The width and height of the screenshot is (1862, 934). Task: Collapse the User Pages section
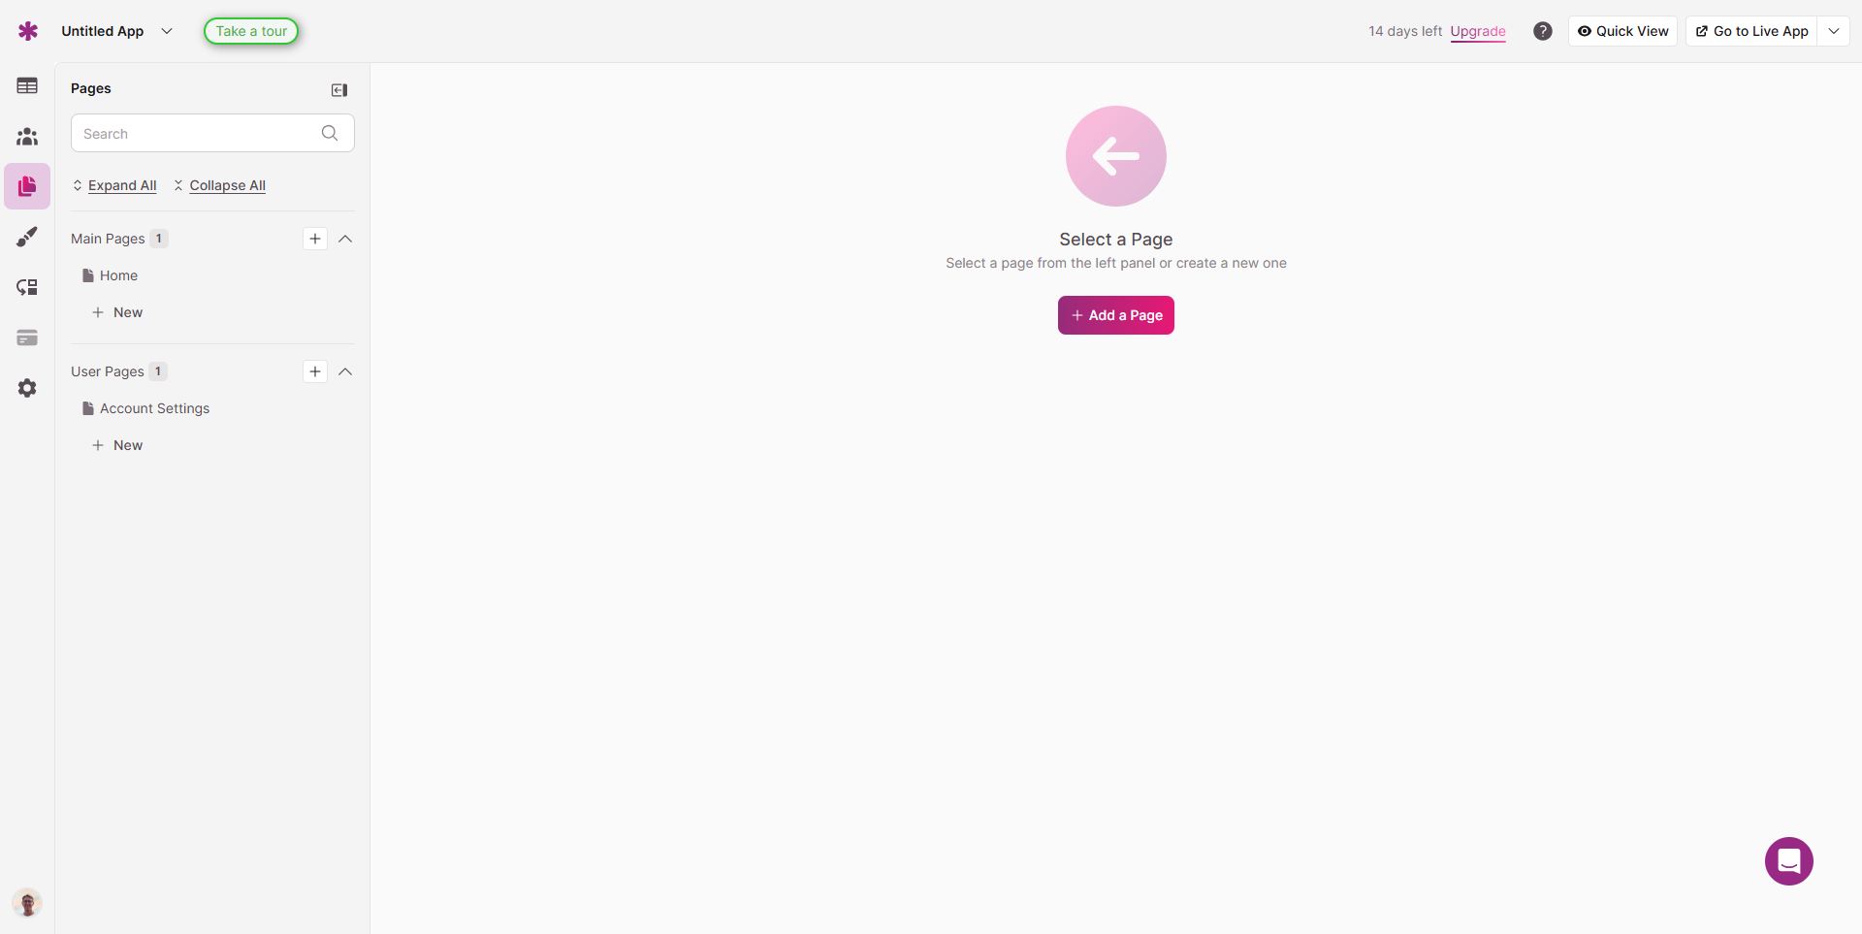pos(345,371)
